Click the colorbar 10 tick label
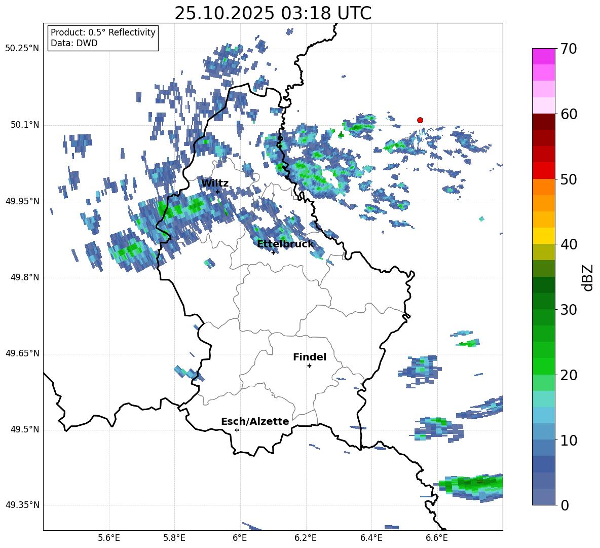 coord(569,441)
